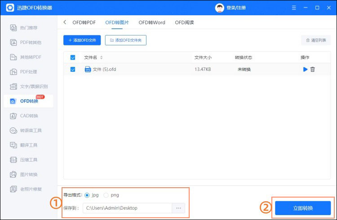The width and height of the screenshot is (337, 220).
Task: Start converting 文件 (5).ofd with play icon
Action: click(x=305, y=70)
